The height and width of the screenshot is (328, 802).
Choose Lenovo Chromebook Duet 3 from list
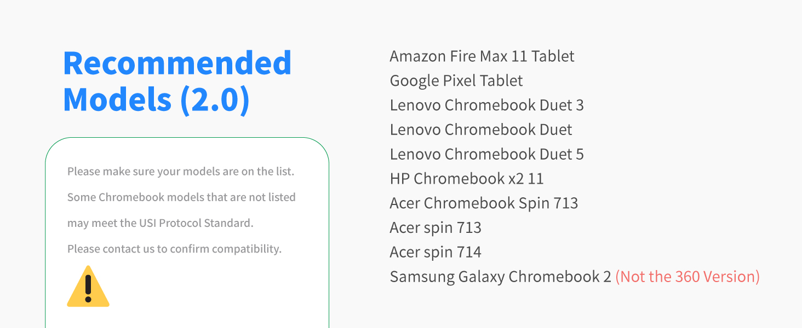[486, 105]
